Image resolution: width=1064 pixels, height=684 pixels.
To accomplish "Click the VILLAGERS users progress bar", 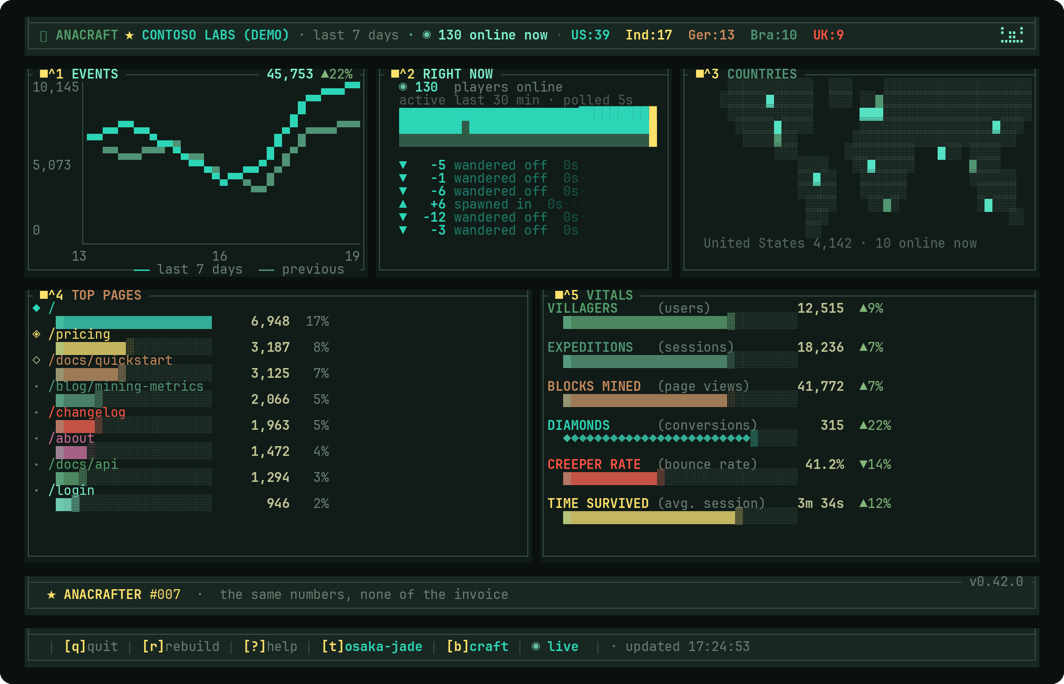I will (x=680, y=322).
